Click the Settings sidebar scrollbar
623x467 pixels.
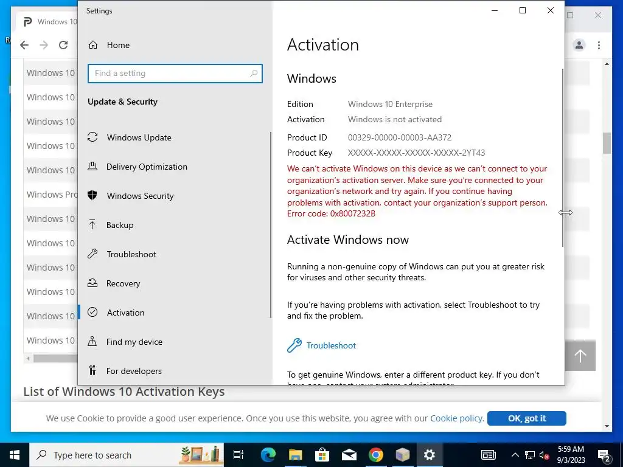click(x=271, y=225)
